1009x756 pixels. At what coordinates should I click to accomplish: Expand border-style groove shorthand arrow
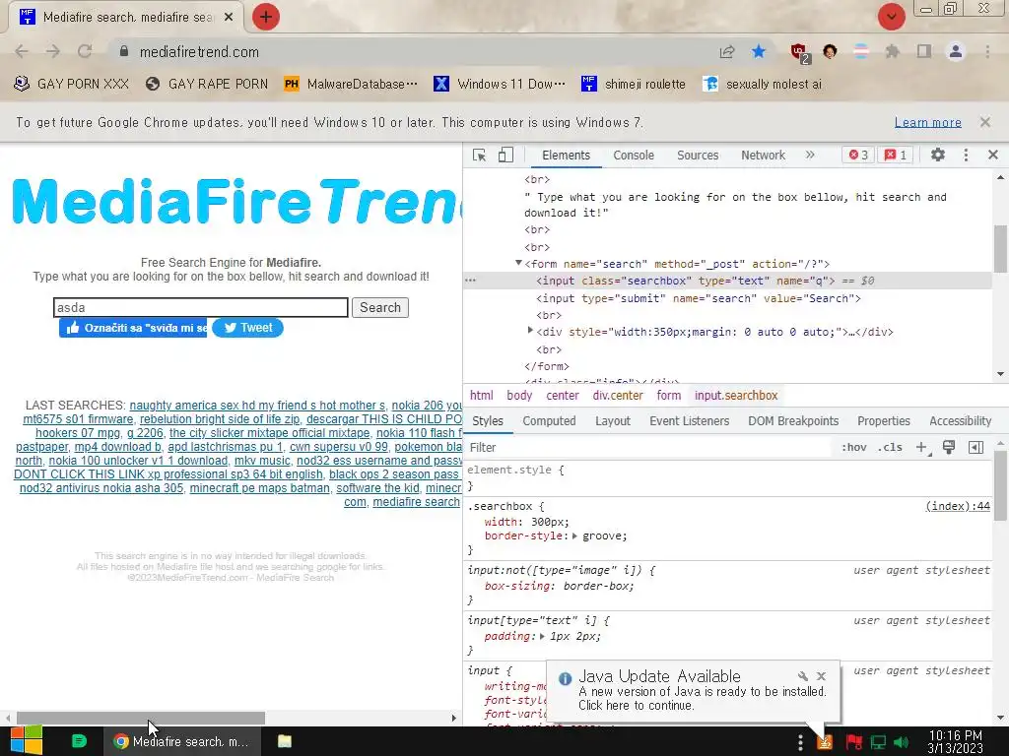[574, 535]
